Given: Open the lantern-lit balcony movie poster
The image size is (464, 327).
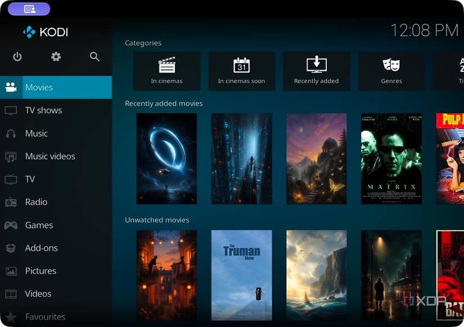Looking at the screenshot, I should [x=166, y=275].
